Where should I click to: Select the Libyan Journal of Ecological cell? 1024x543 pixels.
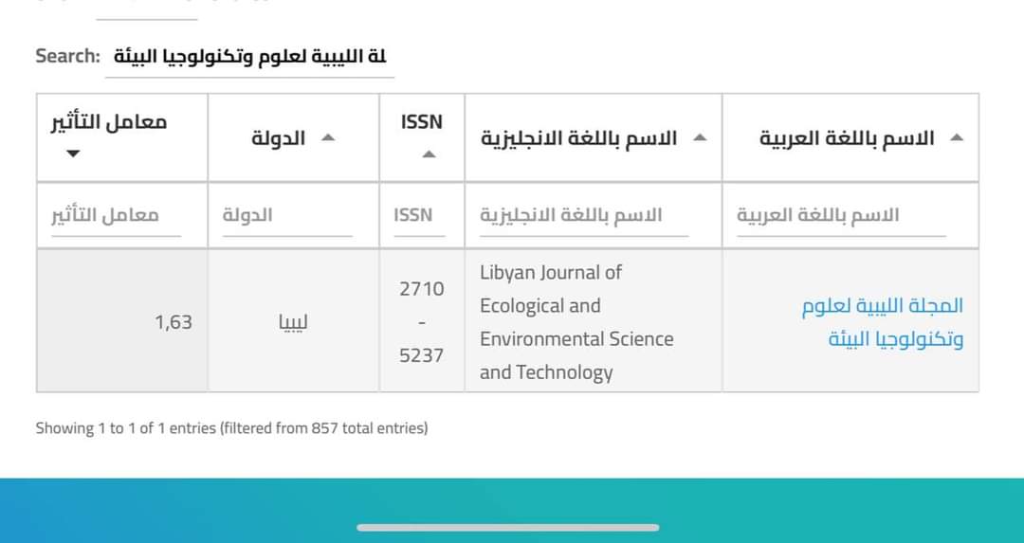[x=576, y=322]
